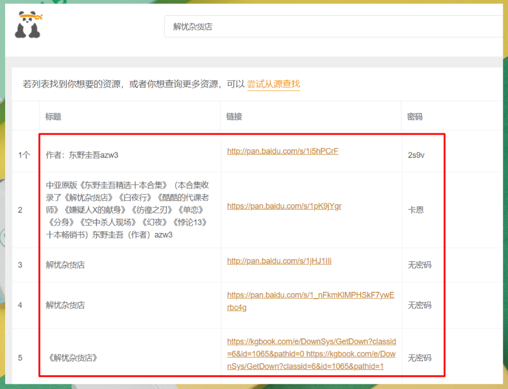This screenshot has width=508, height=389.
Task: Select the 标题 column header
Action: pos(53,116)
